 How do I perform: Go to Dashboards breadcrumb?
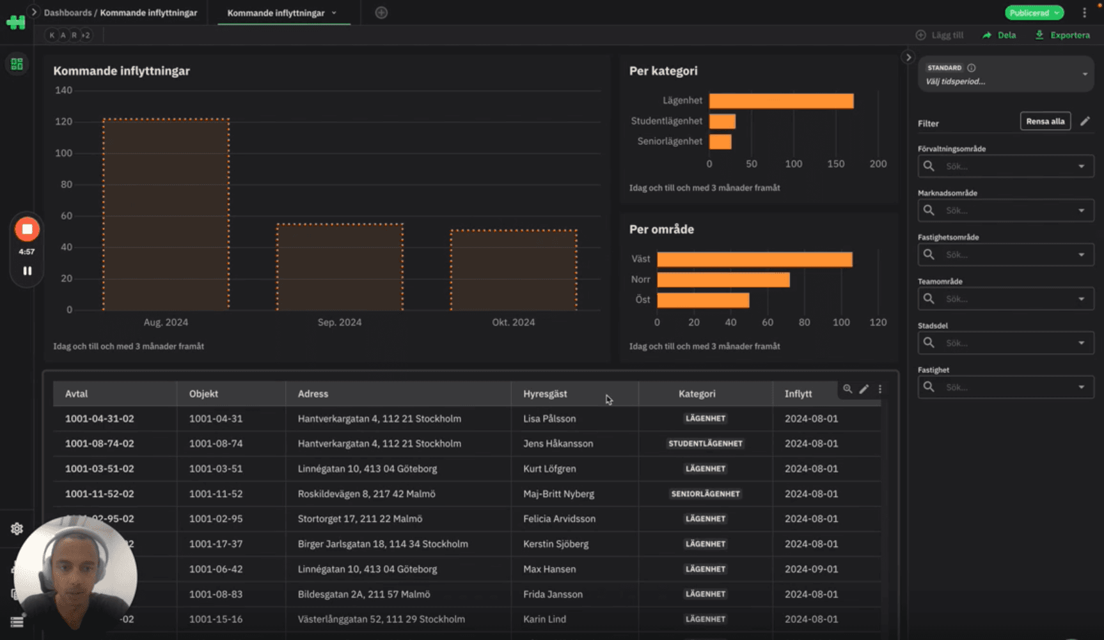68,13
